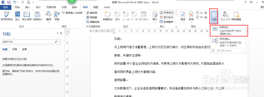Viewport: 264px width, 97px height.
Task: Convert Traditional to Simplified (繁转简)
Action: click(x=92, y=13)
